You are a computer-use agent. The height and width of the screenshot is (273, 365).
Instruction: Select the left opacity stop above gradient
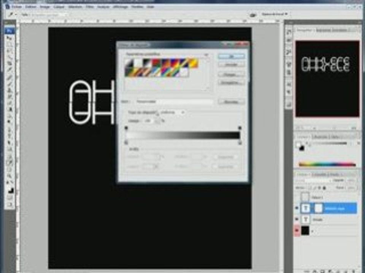click(126, 128)
